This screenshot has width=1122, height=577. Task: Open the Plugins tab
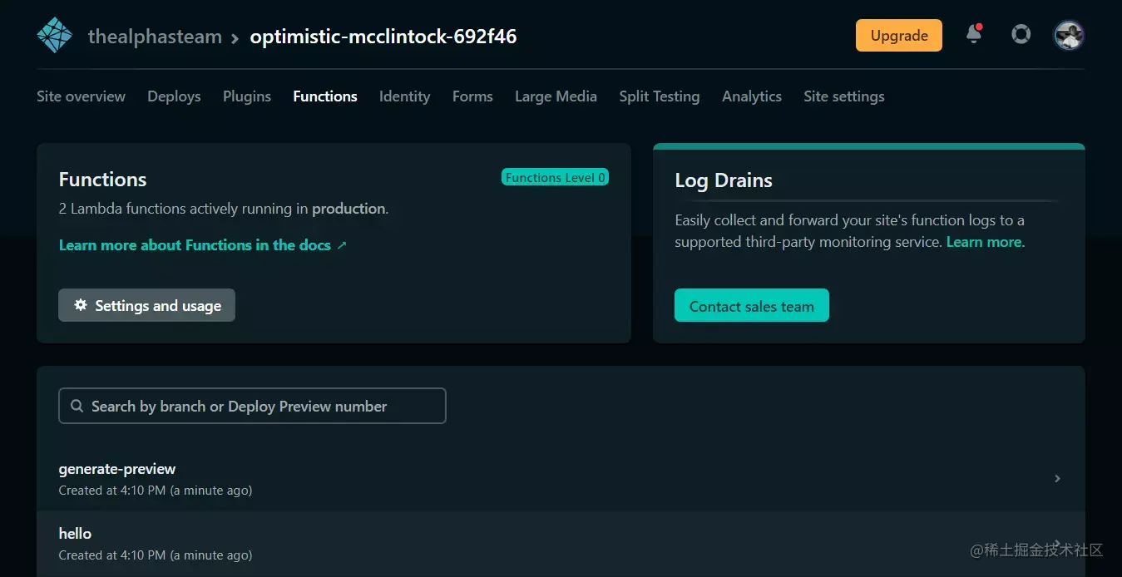tap(247, 96)
